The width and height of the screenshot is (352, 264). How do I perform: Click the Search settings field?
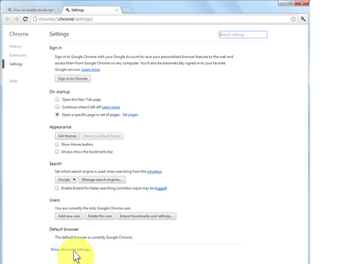[x=243, y=35]
